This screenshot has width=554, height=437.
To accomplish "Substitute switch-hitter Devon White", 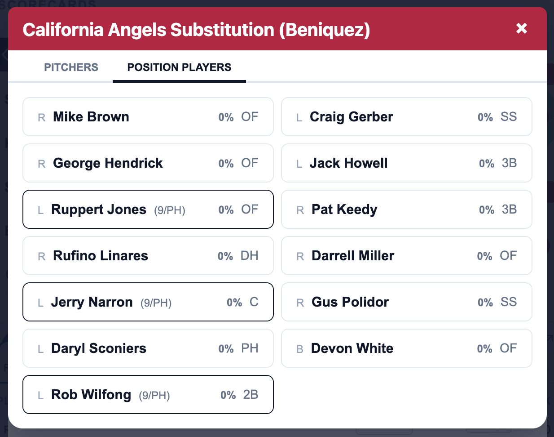I will [x=407, y=348].
